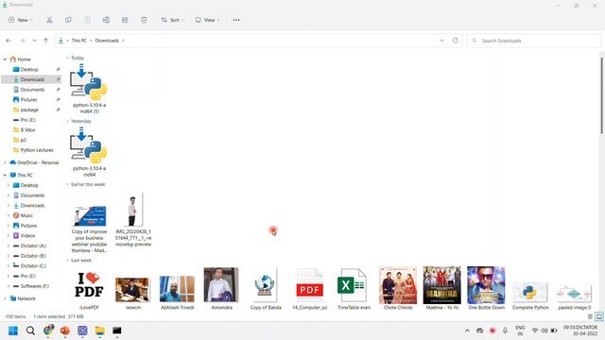This screenshot has width=605, height=340.
Task: Open PowerPoint from the taskbar
Action: click(65, 331)
